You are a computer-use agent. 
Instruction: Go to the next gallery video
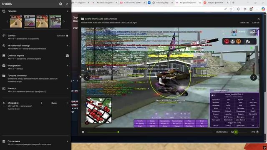(254, 77)
